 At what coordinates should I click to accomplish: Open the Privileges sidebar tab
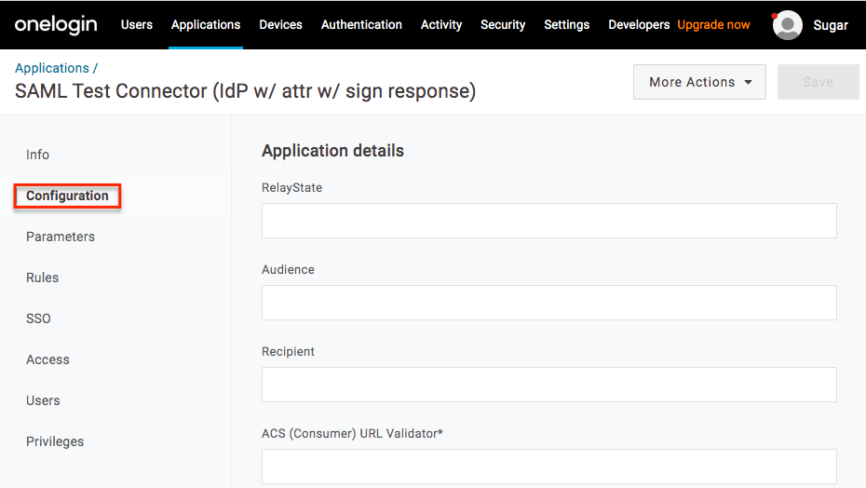(x=55, y=441)
